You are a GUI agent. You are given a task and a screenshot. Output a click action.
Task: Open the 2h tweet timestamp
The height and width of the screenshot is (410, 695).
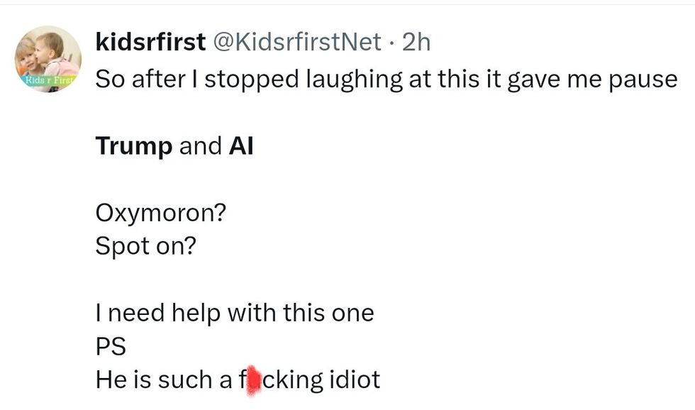point(416,43)
